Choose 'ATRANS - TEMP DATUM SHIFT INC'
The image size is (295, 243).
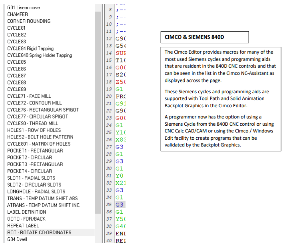(43, 205)
